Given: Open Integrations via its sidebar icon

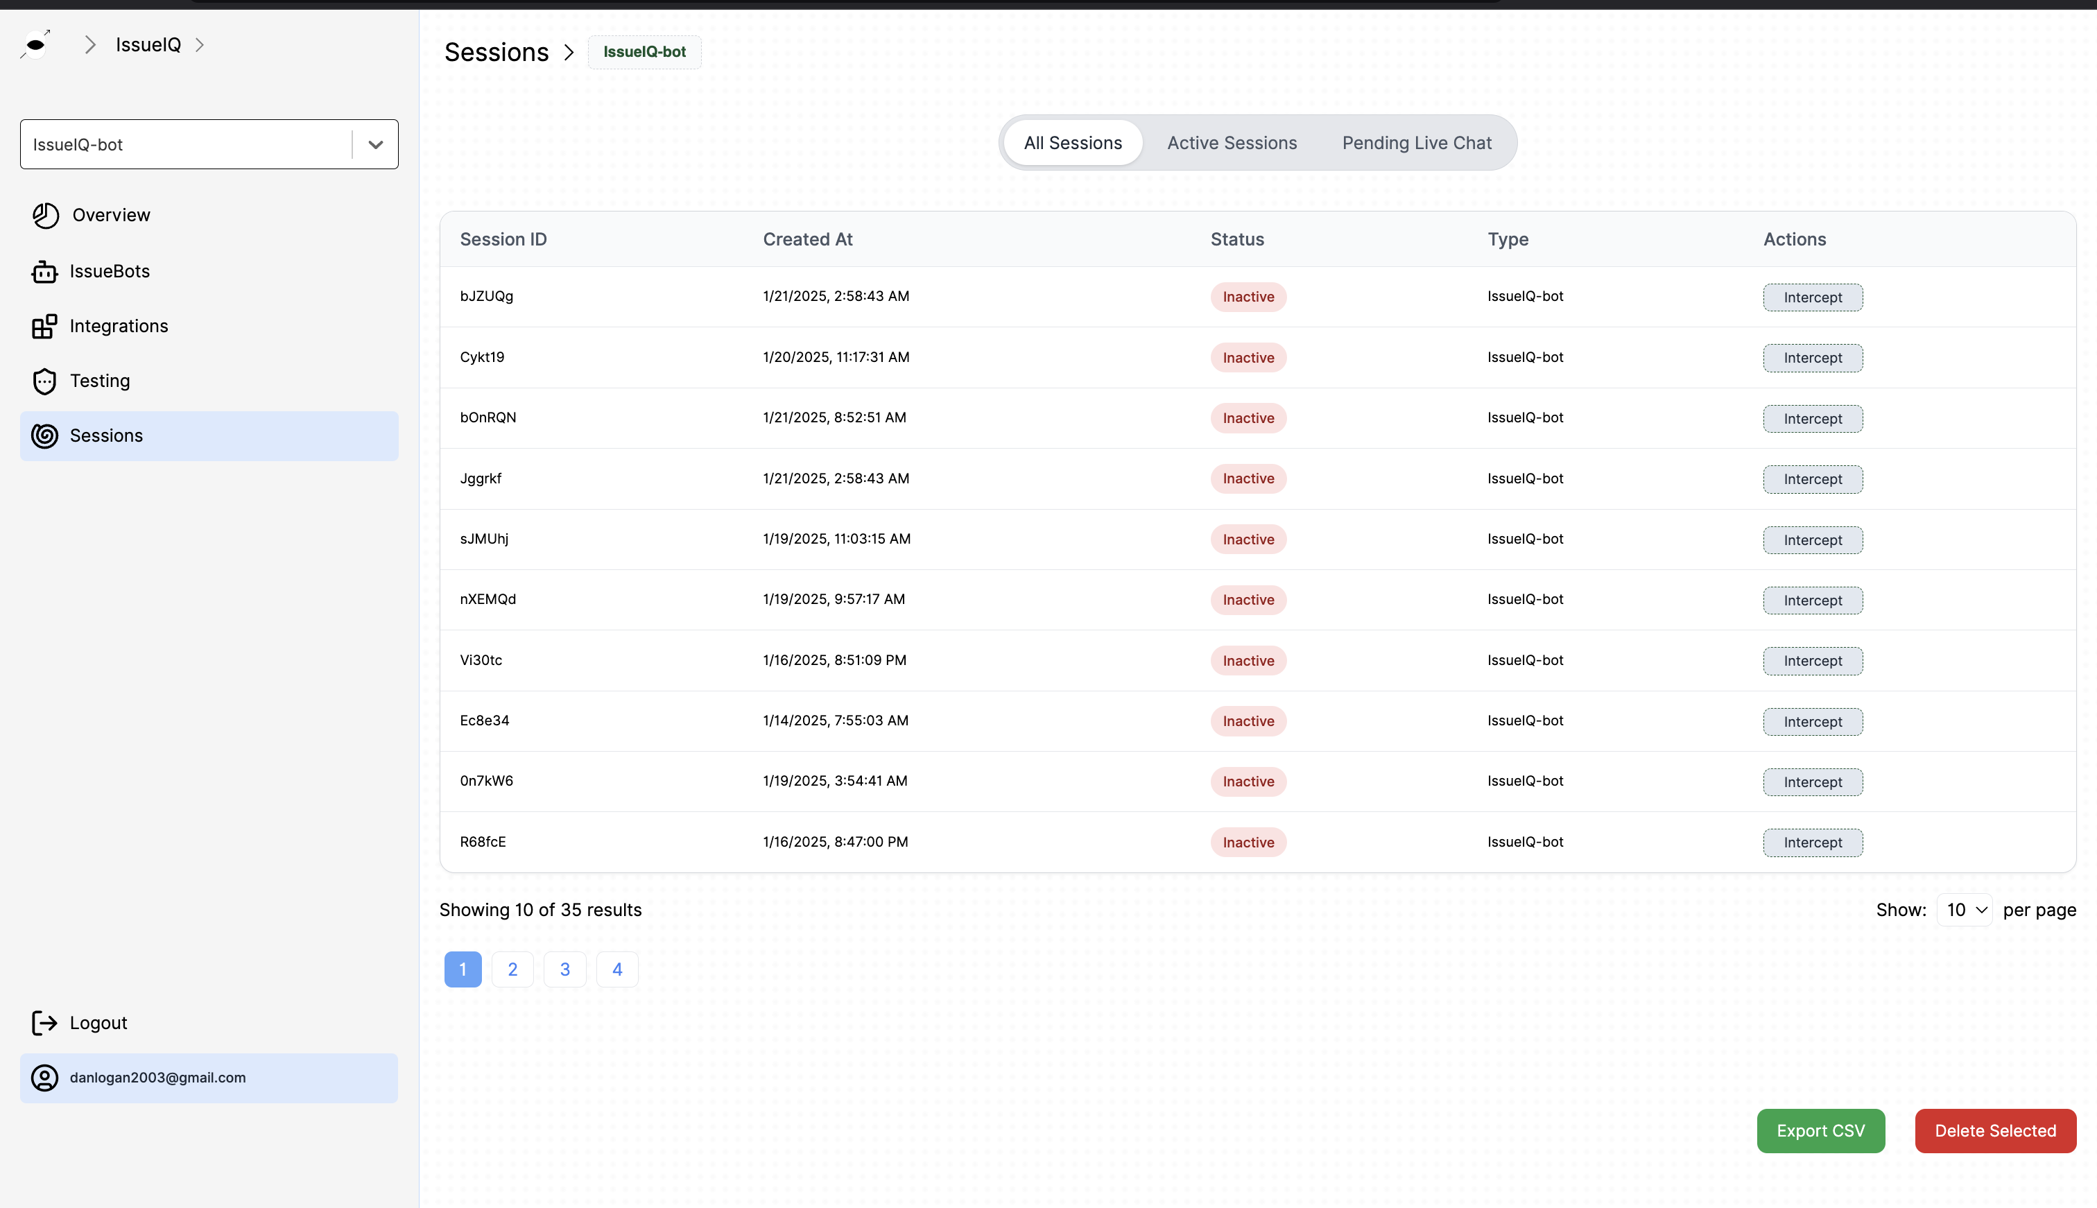Looking at the screenshot, I should coord(45,326).
